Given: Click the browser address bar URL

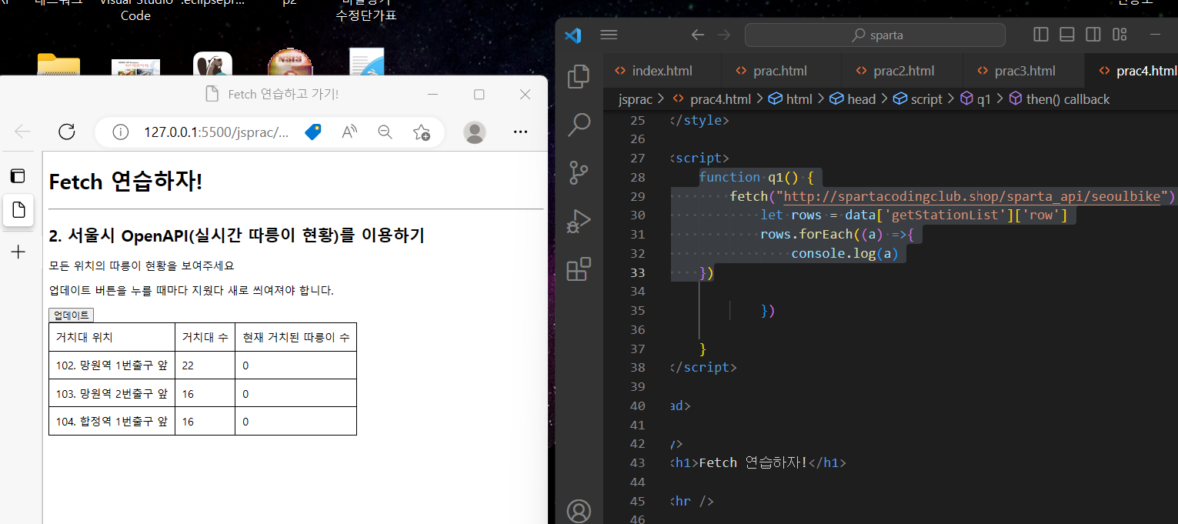Looking at the screenshot, I should point(216,132).
